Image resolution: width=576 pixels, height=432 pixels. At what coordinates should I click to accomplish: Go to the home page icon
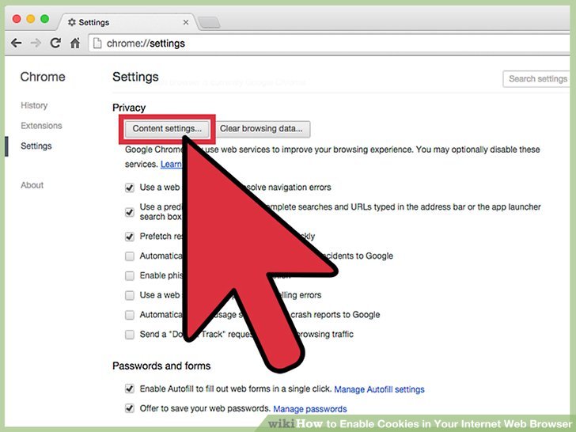[x=75, y=44]
